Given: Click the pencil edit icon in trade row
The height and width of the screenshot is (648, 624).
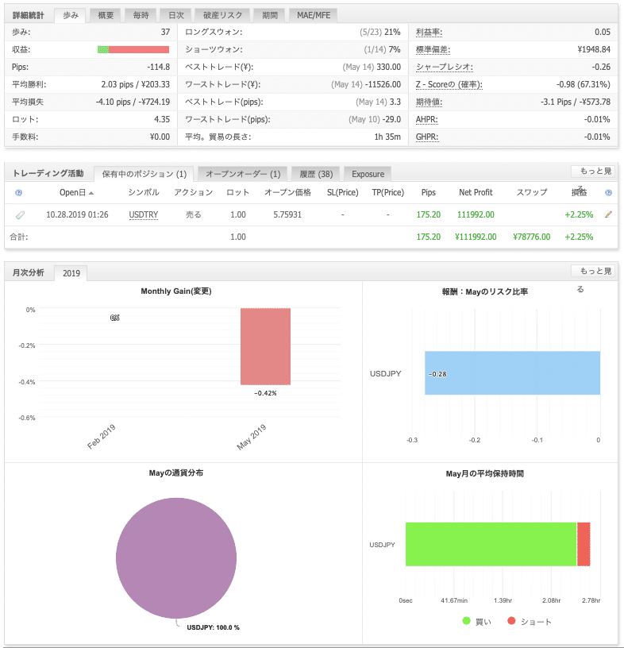Looking at the screenshot, I should click(608, 214).
